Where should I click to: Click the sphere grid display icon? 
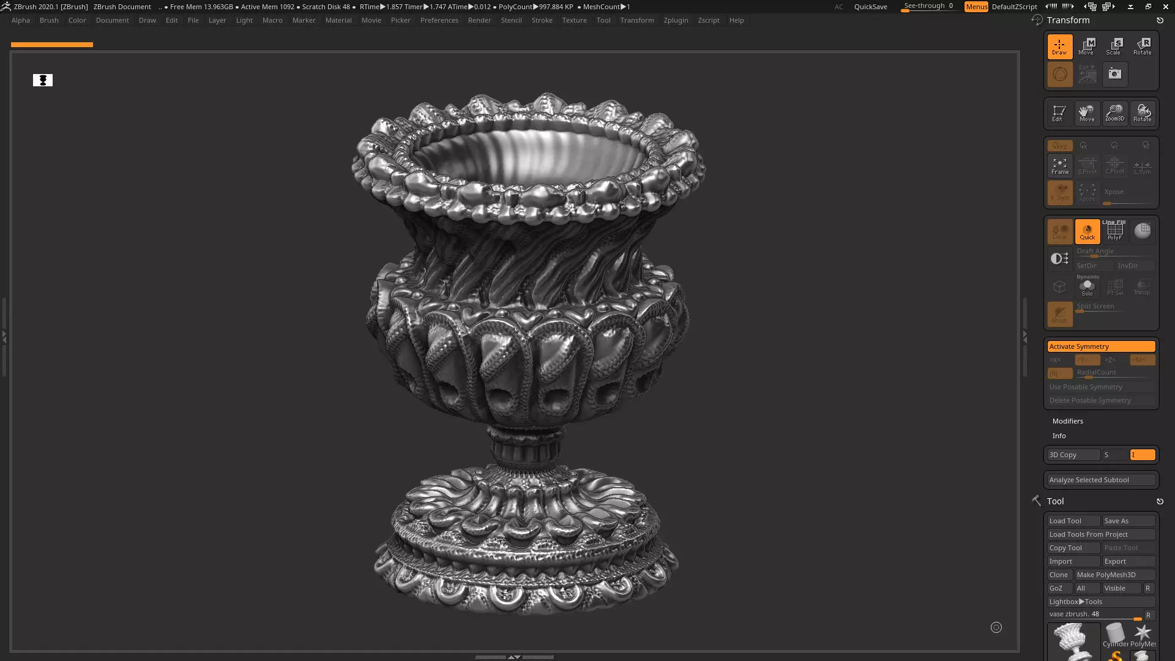pyautogui.click(x=1143, y=231)
